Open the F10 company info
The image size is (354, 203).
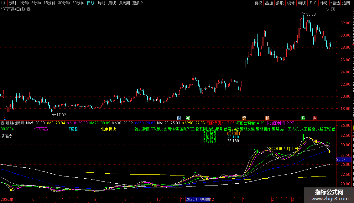point(313,3)
